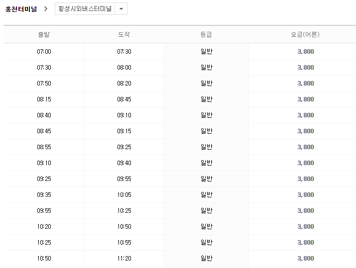This screenshot has height=268, width=356.
Task: Click the dropdown arrow next to 횡성시외버스터미널
Action: click(121, 9)
